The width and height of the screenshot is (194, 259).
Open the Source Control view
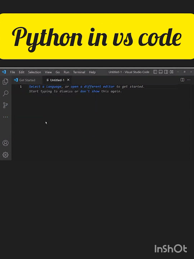(5, 105)
